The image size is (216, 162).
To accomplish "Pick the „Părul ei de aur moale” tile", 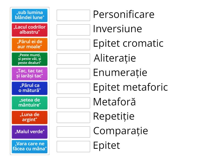I will pos(30,45).
